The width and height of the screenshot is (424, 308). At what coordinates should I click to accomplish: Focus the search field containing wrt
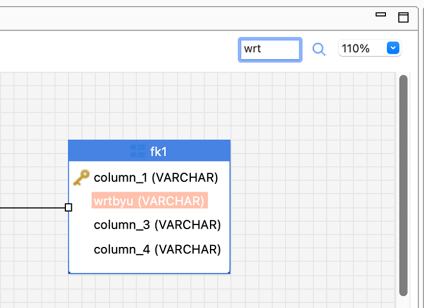pos(270,49)
